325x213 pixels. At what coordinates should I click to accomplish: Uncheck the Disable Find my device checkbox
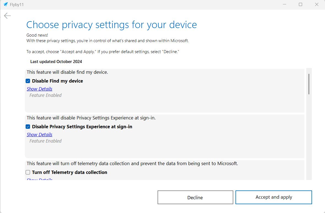(x=28, y=81)
